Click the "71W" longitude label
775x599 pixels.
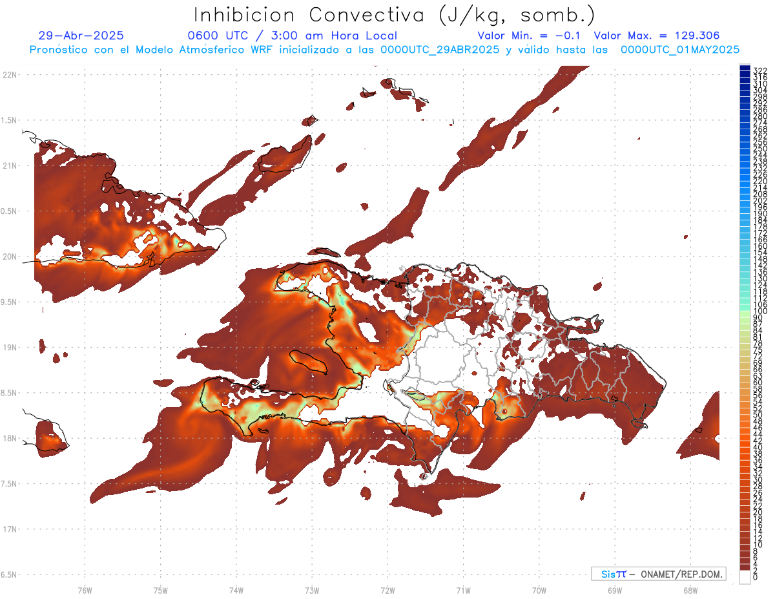[x=463, y=589]
